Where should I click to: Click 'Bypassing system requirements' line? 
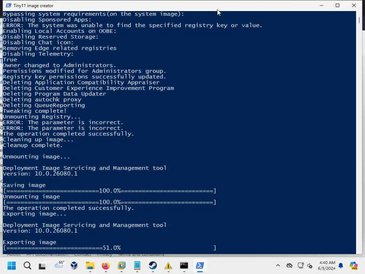click(93, 14)
